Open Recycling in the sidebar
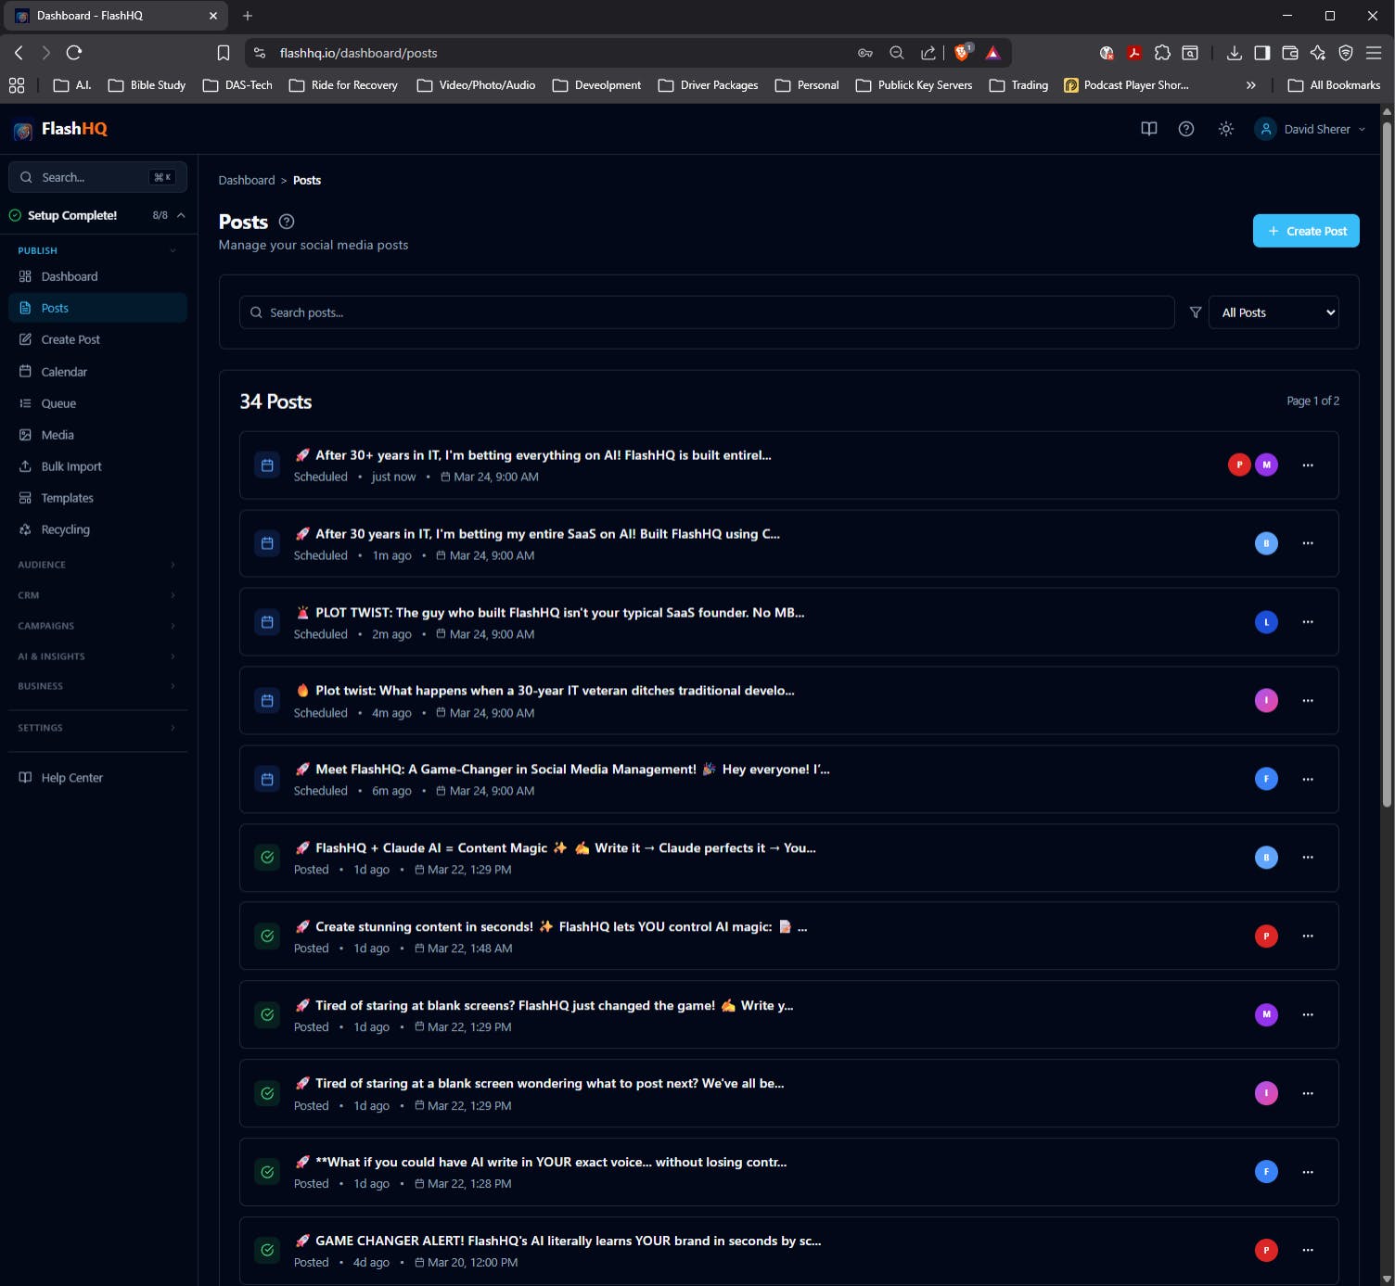 click(x=65, y=529)
